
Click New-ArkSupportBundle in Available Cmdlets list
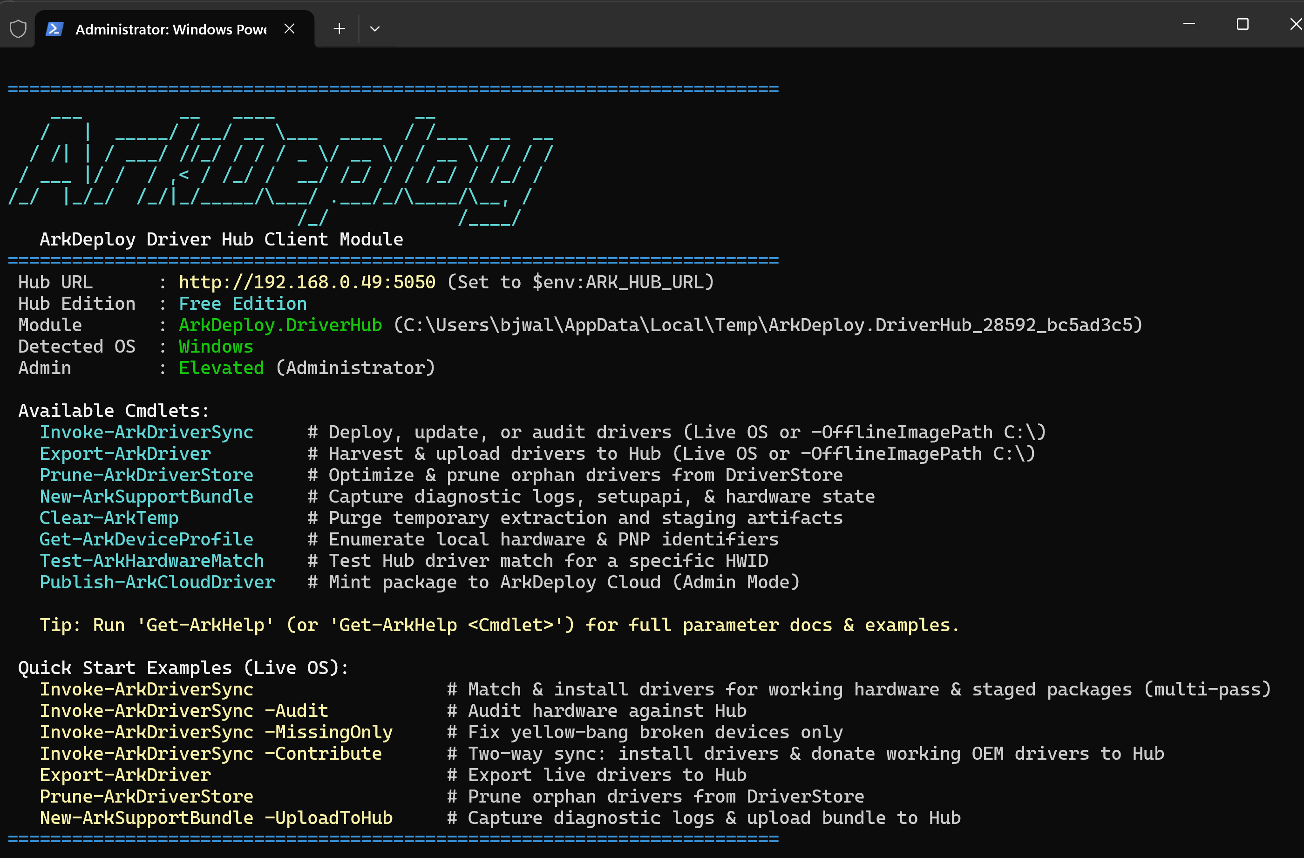point(146,496)
